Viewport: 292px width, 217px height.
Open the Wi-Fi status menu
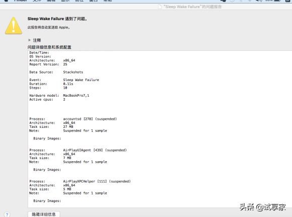pyautogui.click(x=250, y=1)
